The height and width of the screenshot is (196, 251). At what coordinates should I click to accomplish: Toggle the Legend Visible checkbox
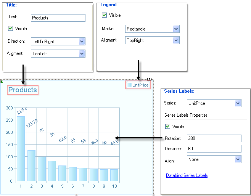point(104,15)
